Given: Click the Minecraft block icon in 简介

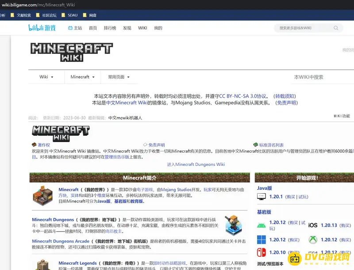Looking at the screenshot, I should (x=43, y=195).
